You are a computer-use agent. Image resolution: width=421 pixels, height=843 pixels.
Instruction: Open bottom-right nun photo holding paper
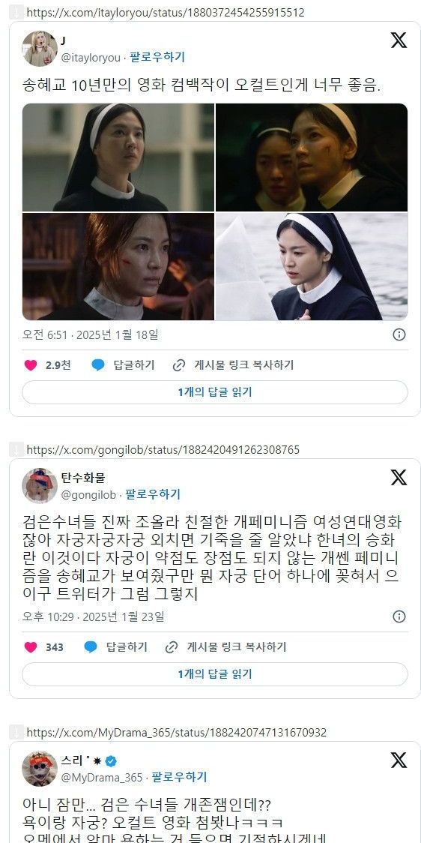pyautogui.click(x=312, y=267)
